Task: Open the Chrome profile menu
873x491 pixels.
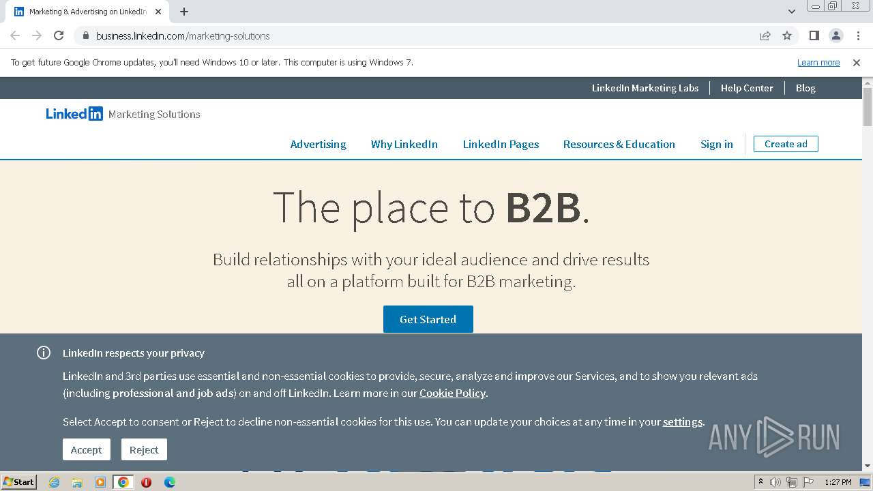Action: click(x=835, y=35)
